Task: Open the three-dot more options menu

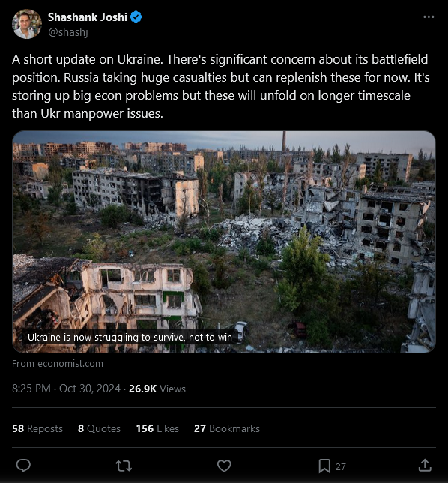Action: tap(429, 17)
